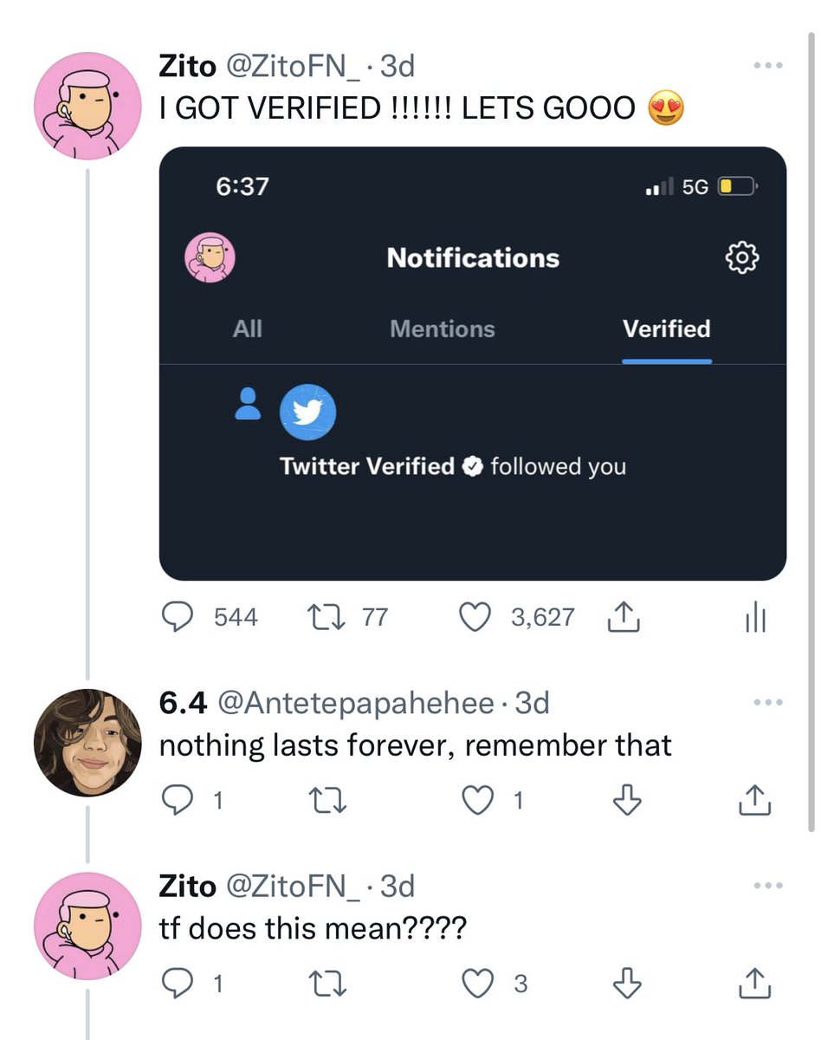Download the 6.4 user's reply

(x=626, y=801)
